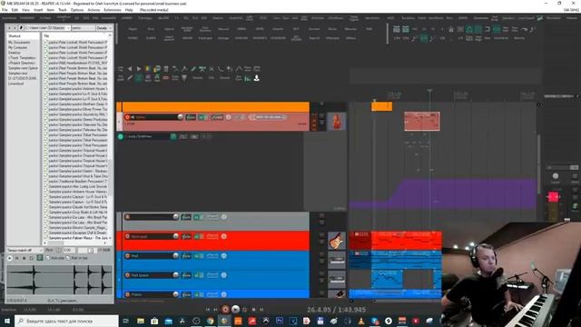Open the Cello track envelope button

coord(217,117)
